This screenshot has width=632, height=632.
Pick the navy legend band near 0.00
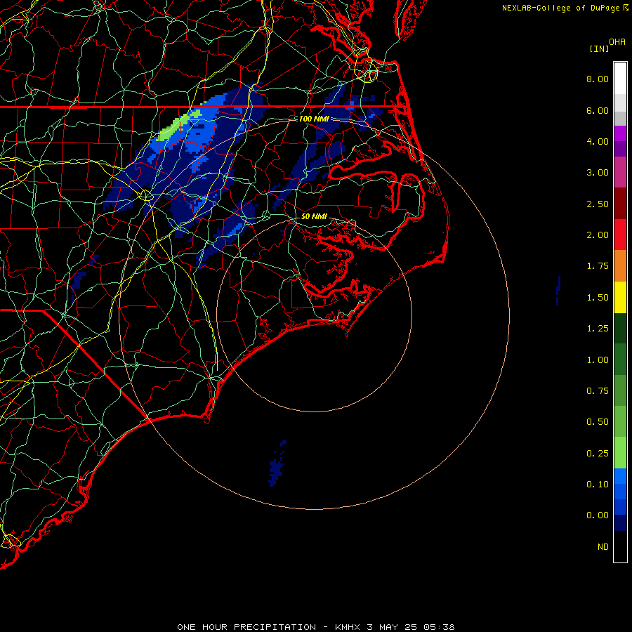pos(620,522)
